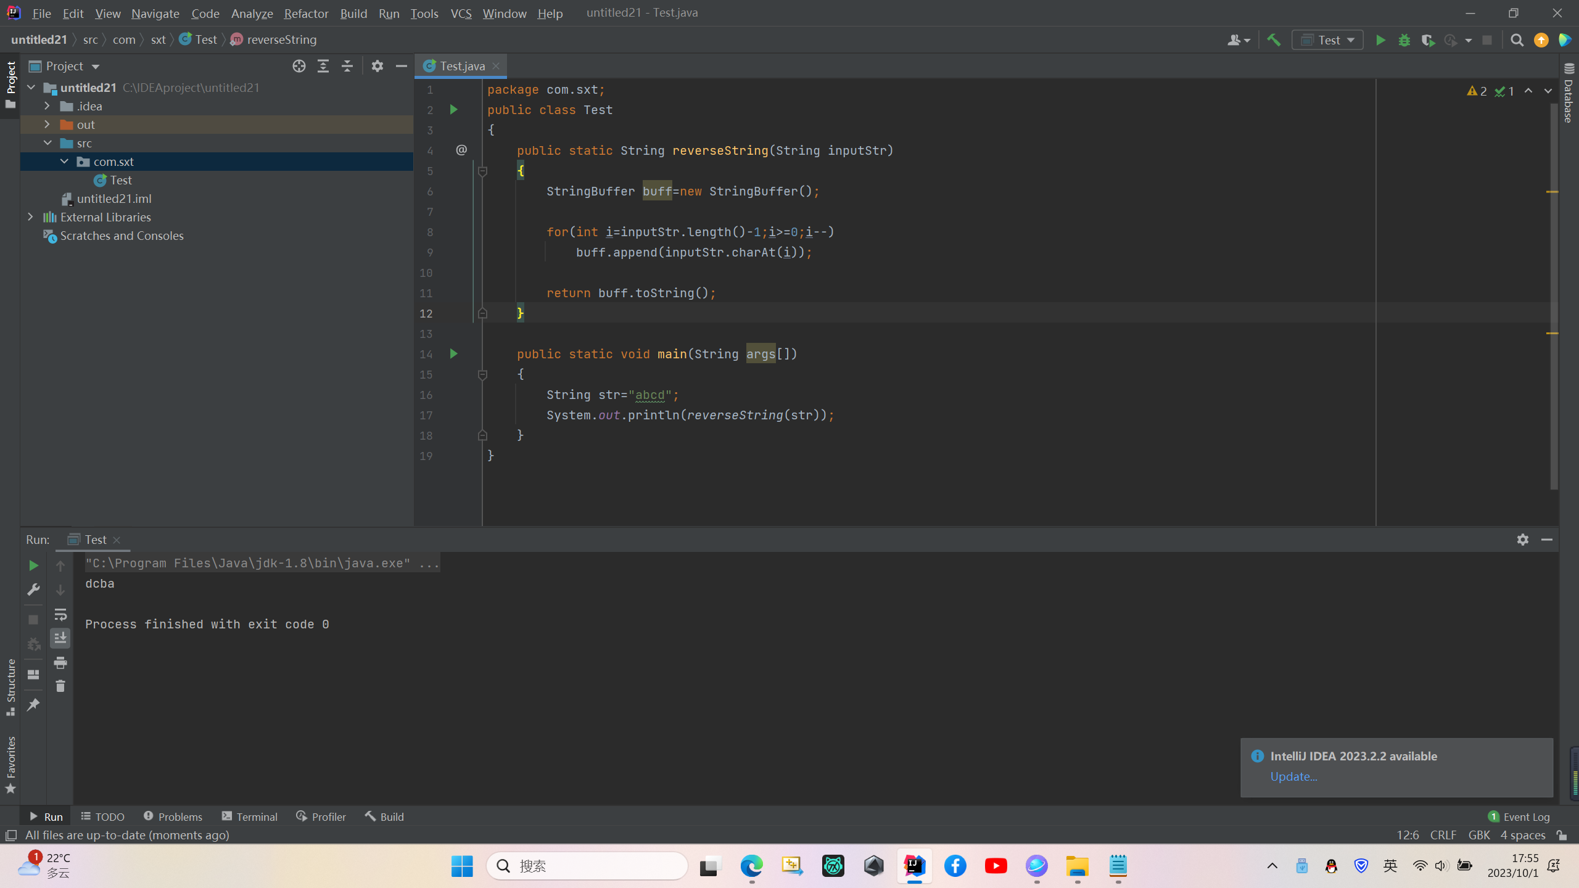Toggle read-only lock icon in status bar
This screenshot has width=1579, height=888.
point(1562,835)
